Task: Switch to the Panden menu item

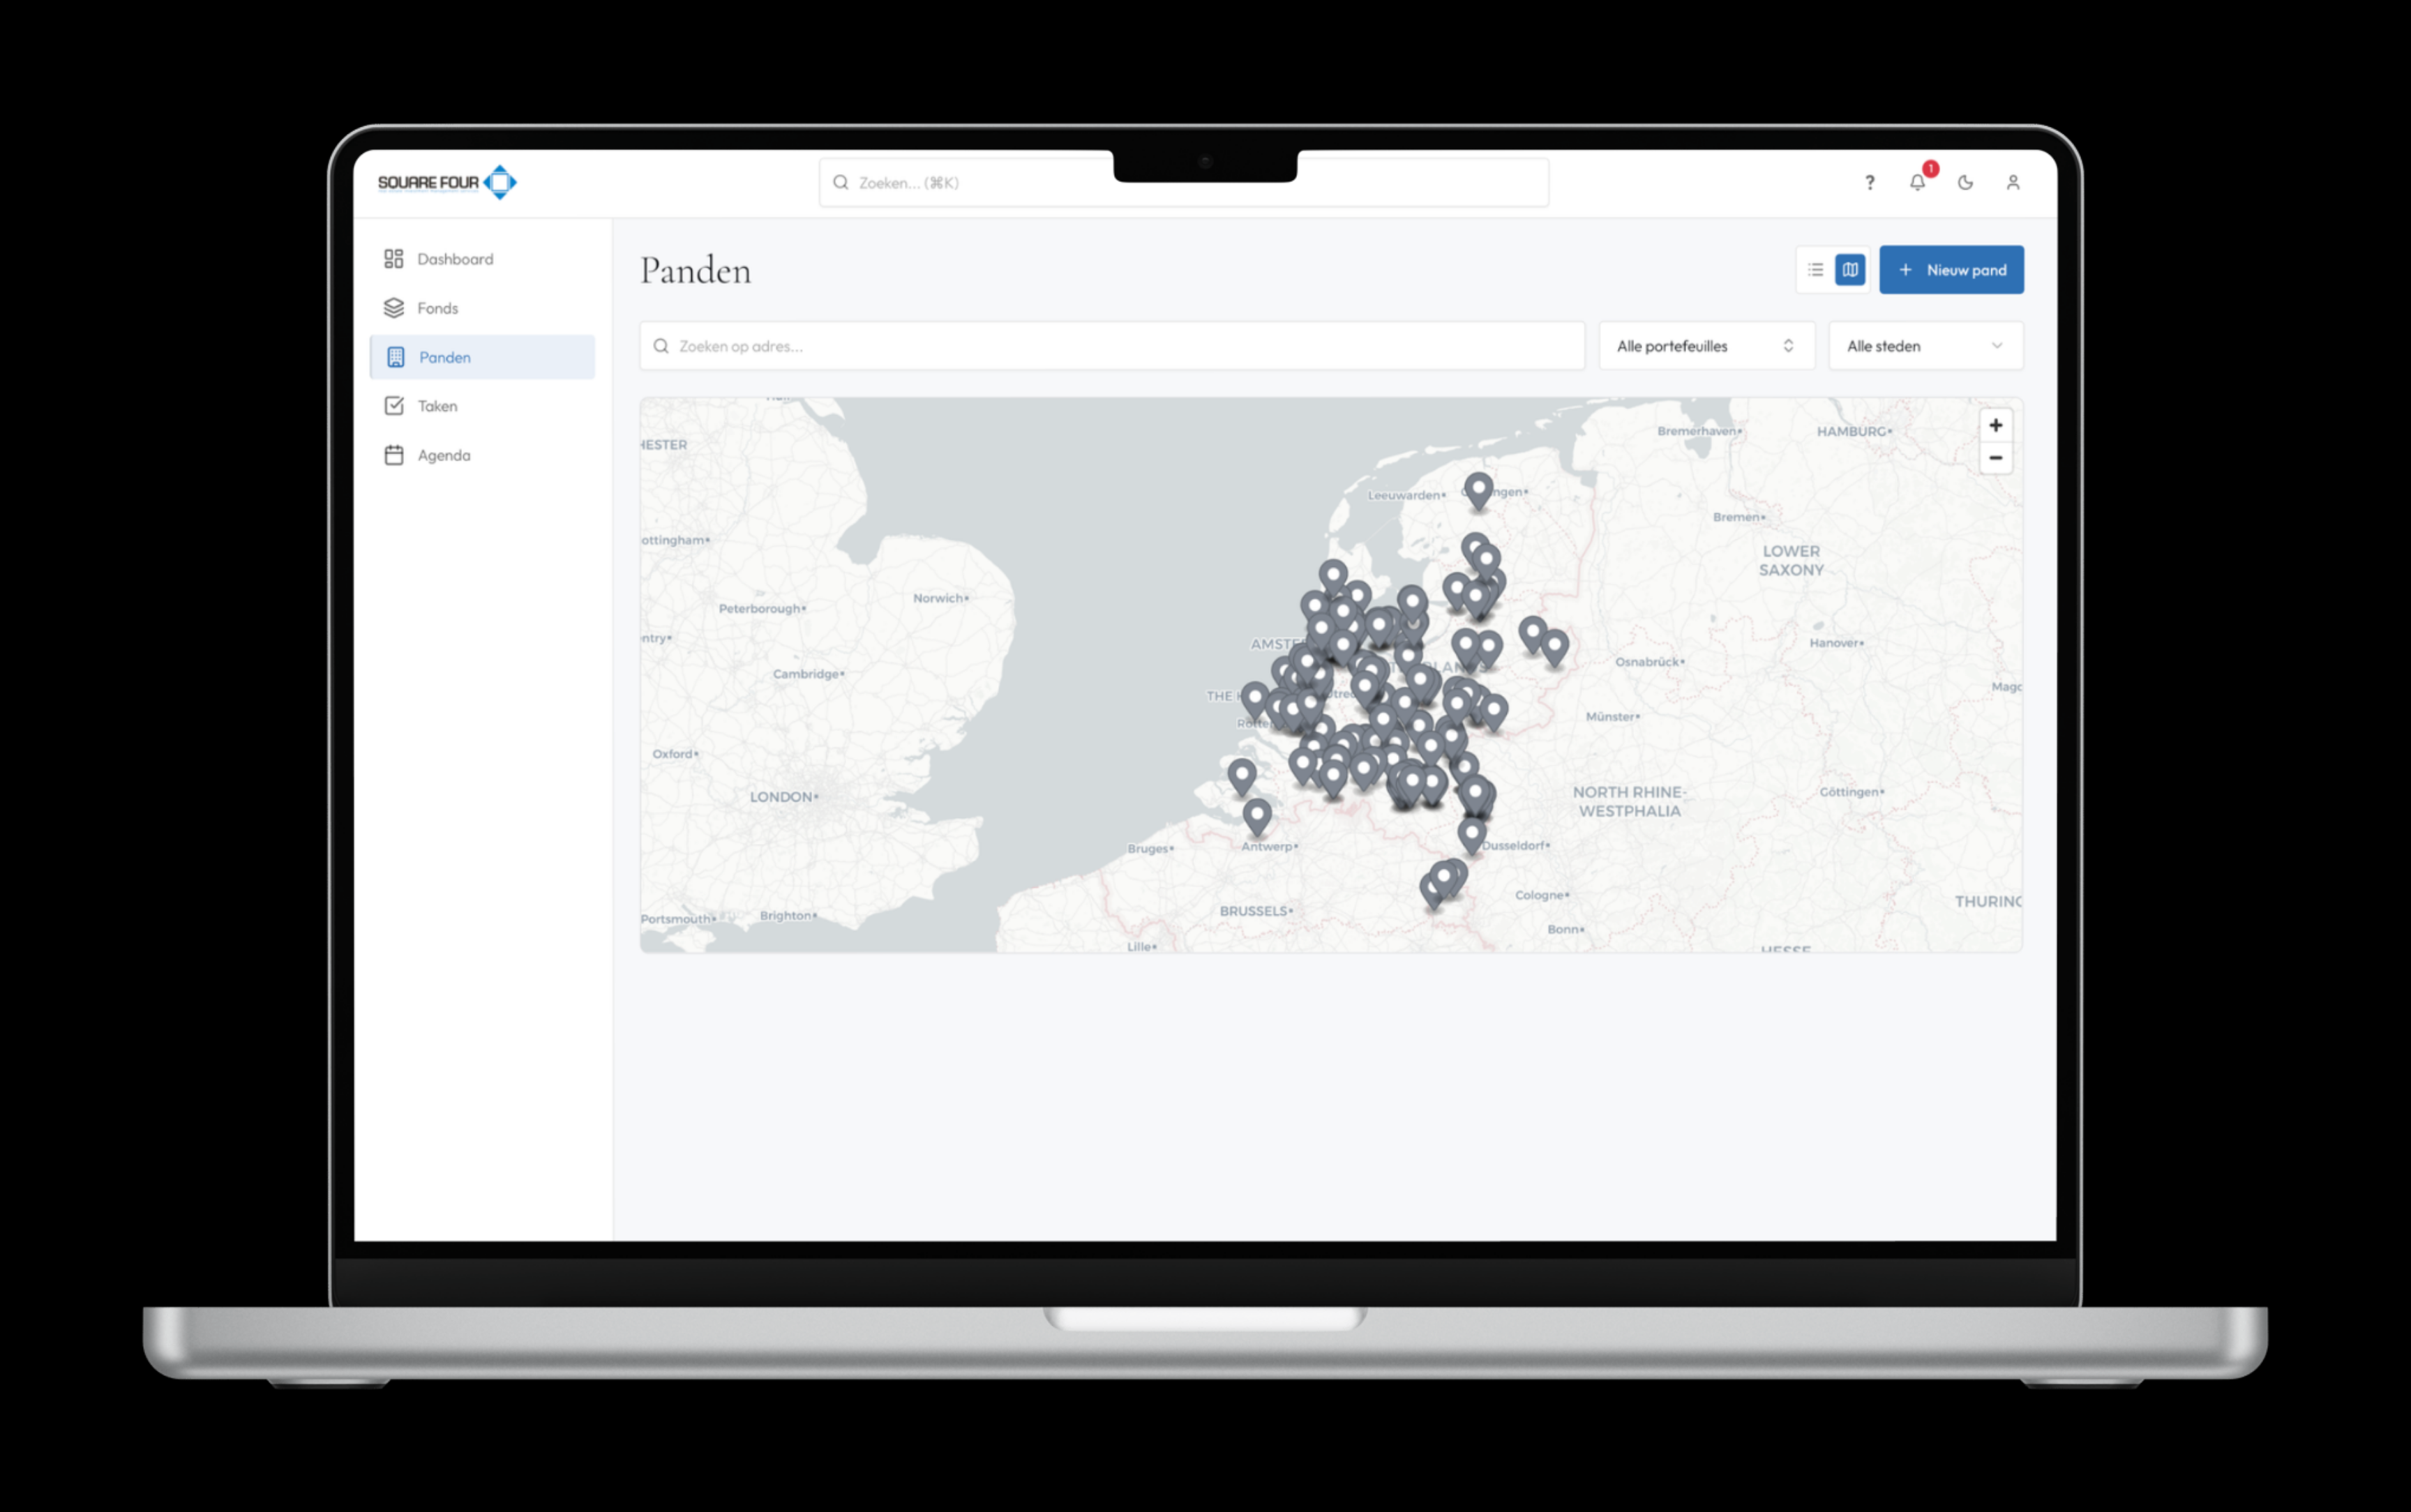Action: 444,357
